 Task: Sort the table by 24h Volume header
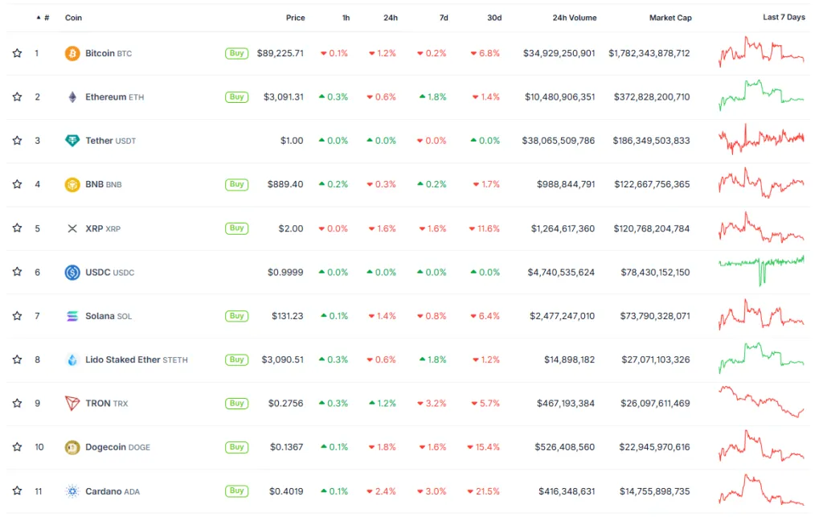574,18
